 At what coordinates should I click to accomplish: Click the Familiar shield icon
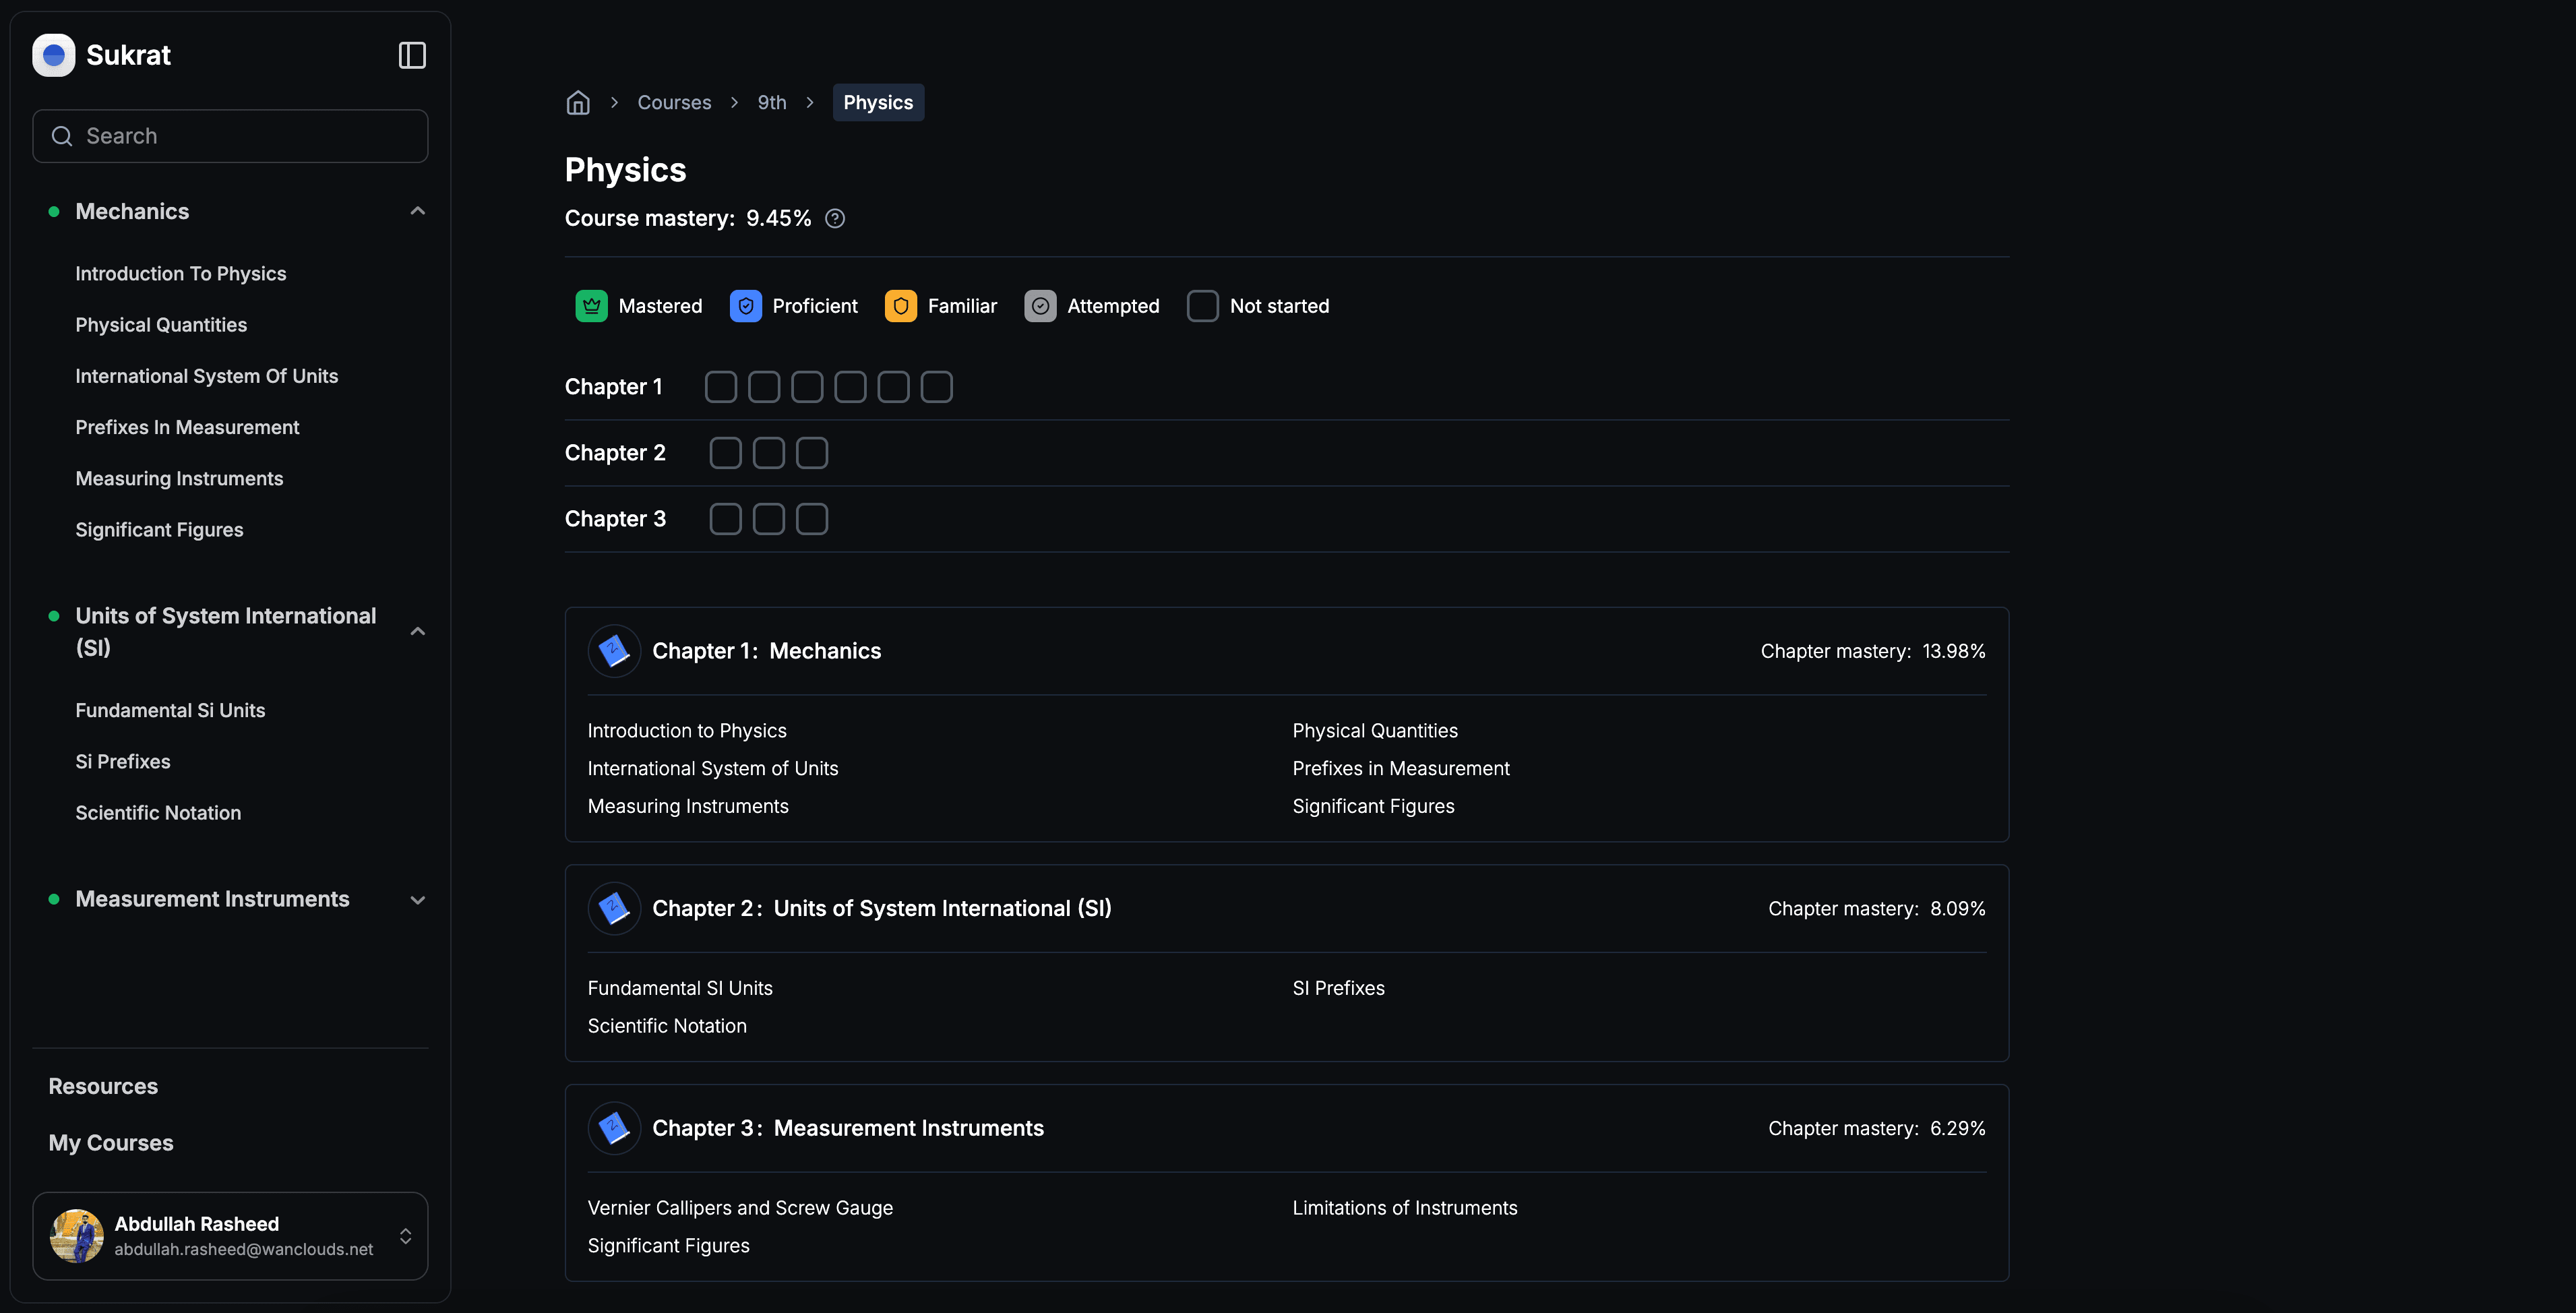(900, 306)
